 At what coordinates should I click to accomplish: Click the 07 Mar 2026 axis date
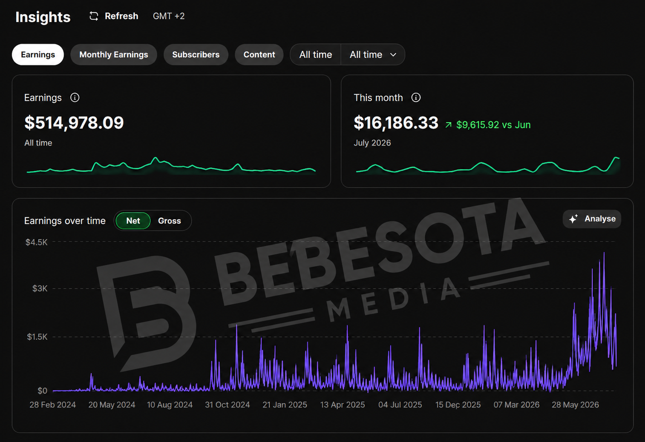click(516, 405)
